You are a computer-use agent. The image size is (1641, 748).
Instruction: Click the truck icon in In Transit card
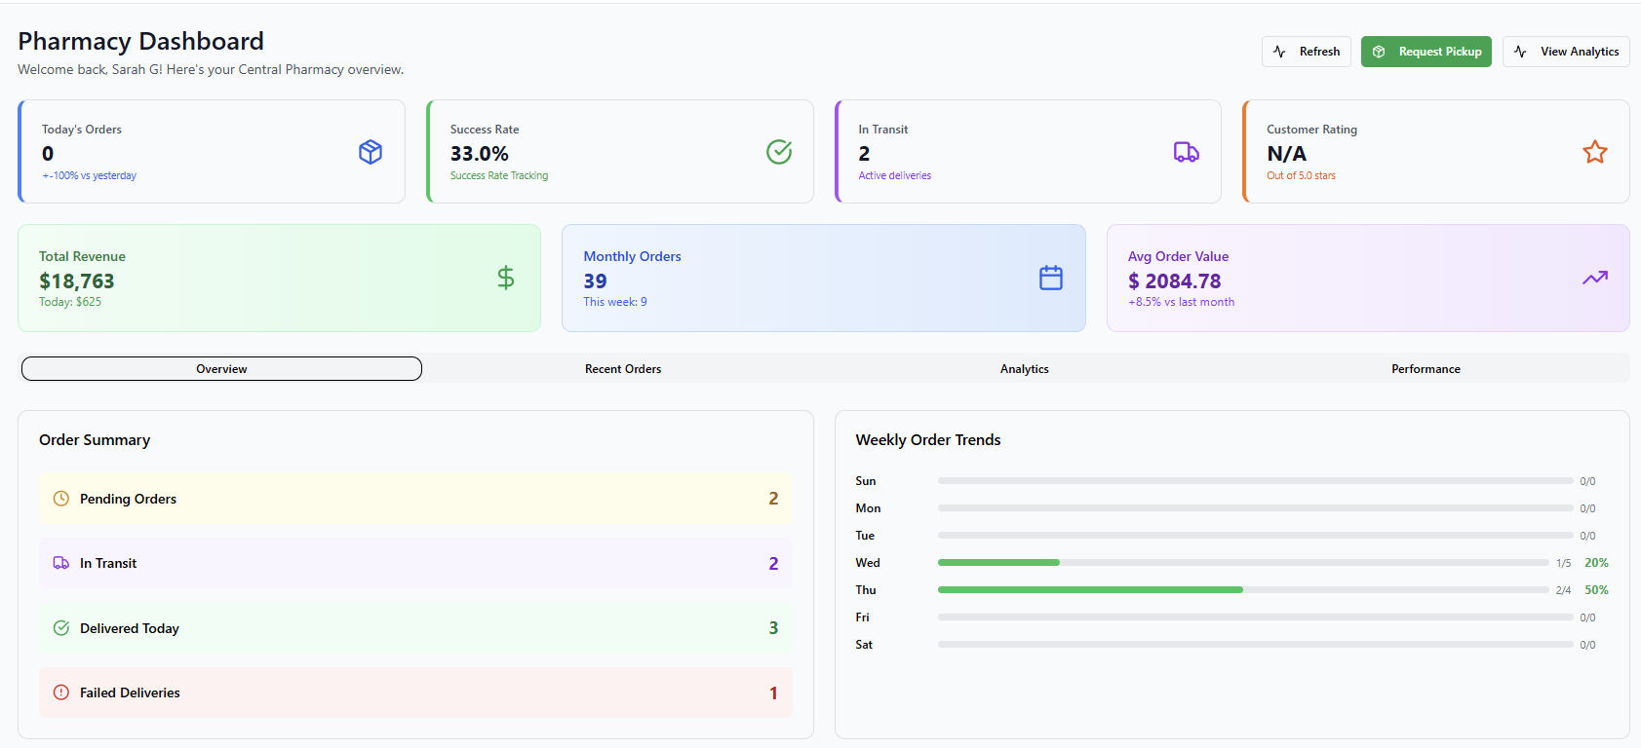click(1186, 152)
